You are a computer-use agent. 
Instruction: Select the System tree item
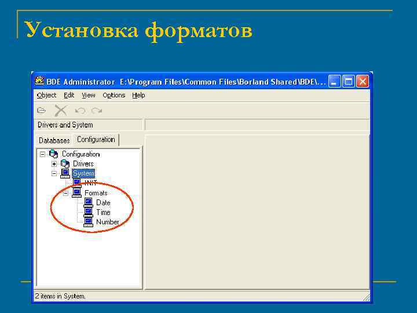[83, 173]
